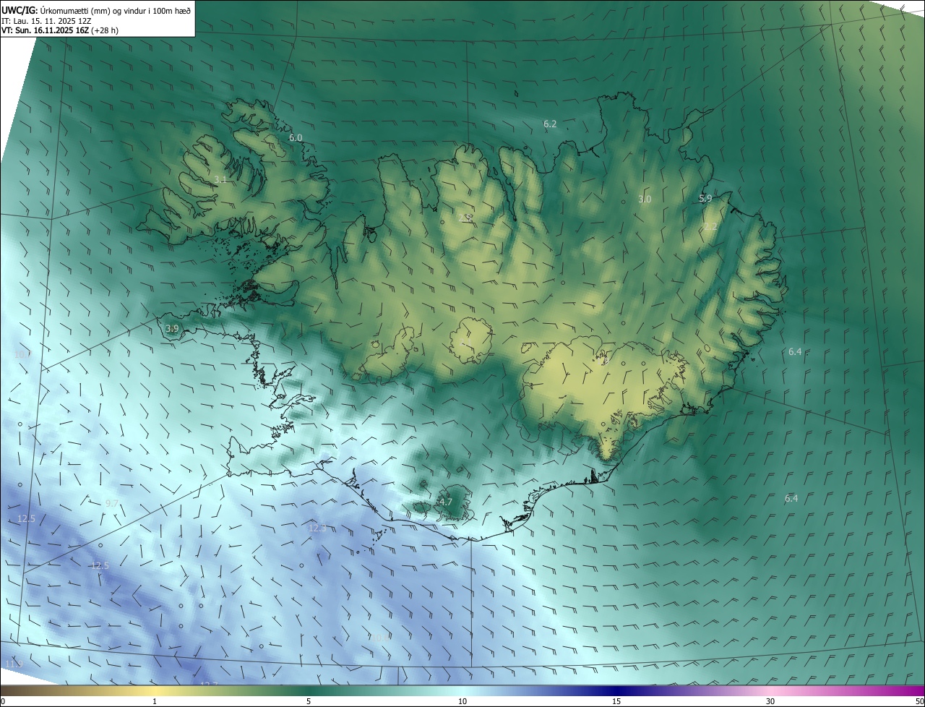The height and width of the screenshot is (707, 925).
Task: Click the 12.3 label off the southwest coast
Action: point(317,528)
